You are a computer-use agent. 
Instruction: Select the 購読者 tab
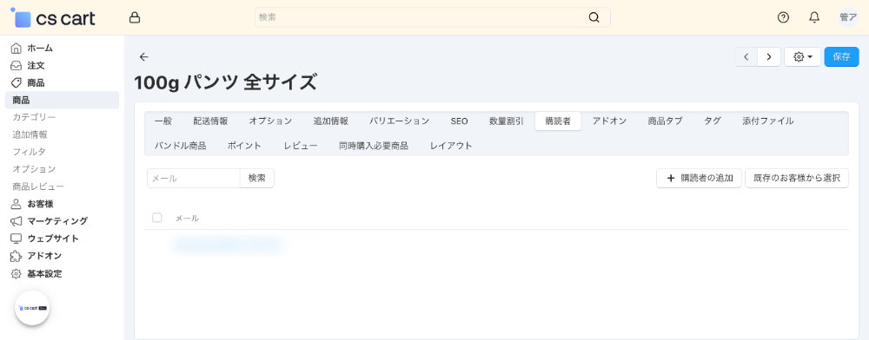558,121
